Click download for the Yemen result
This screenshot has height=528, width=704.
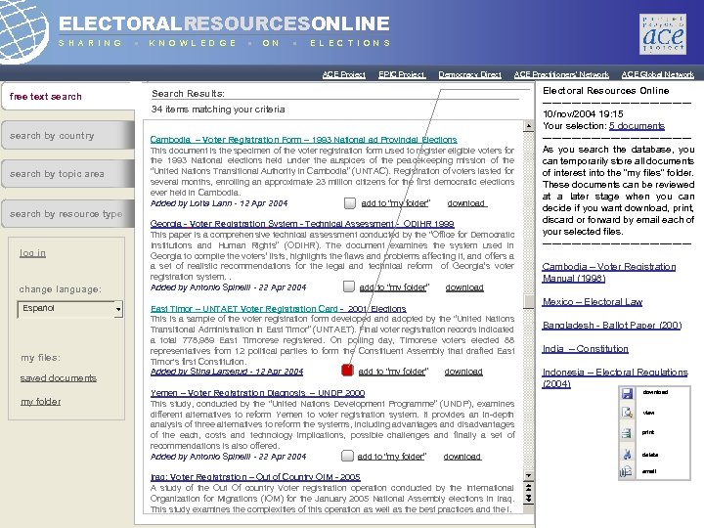coord(462,457)
